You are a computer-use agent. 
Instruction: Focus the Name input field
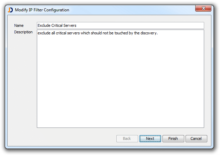pos(121,25)
